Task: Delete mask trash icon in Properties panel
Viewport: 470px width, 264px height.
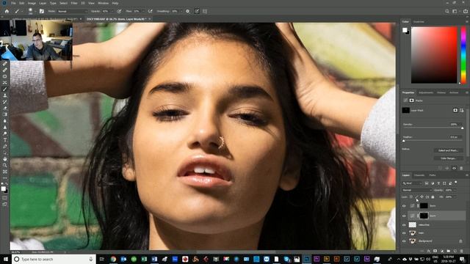Action: coord(461,168)
